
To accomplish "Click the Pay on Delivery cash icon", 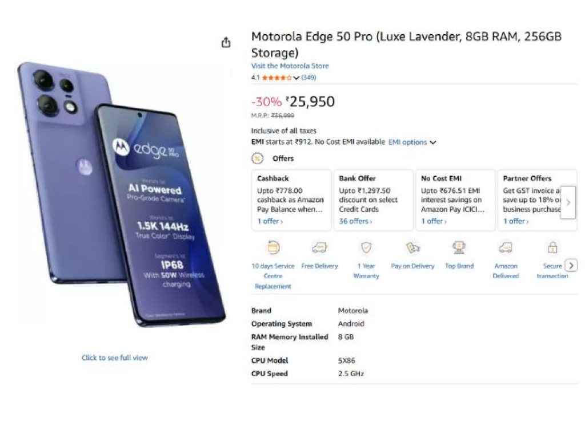I will 412,247.
